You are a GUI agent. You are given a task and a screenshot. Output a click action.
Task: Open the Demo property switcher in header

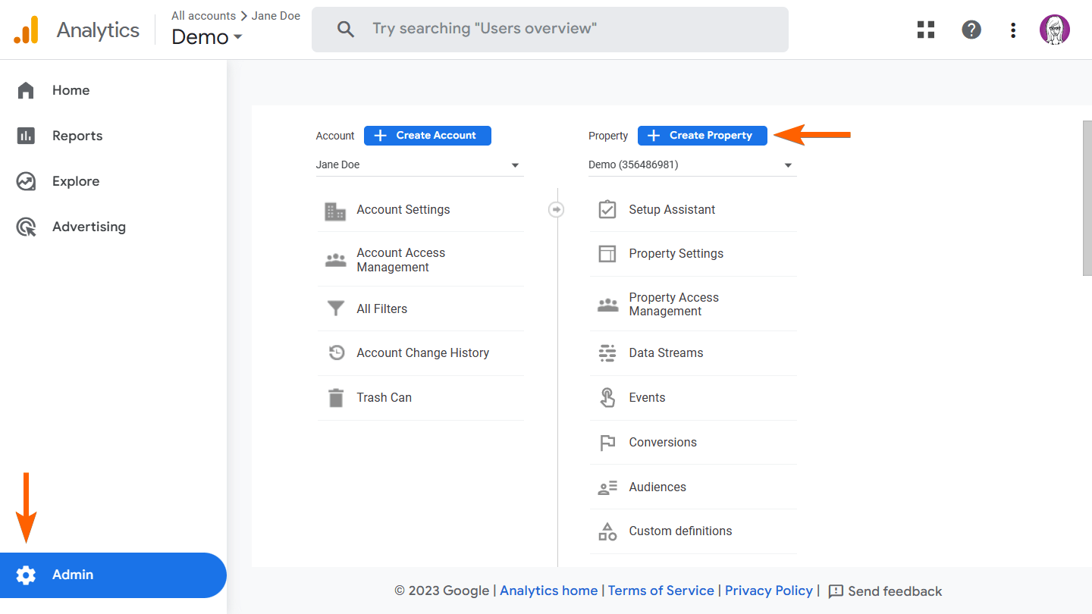(x=207, y=37)
